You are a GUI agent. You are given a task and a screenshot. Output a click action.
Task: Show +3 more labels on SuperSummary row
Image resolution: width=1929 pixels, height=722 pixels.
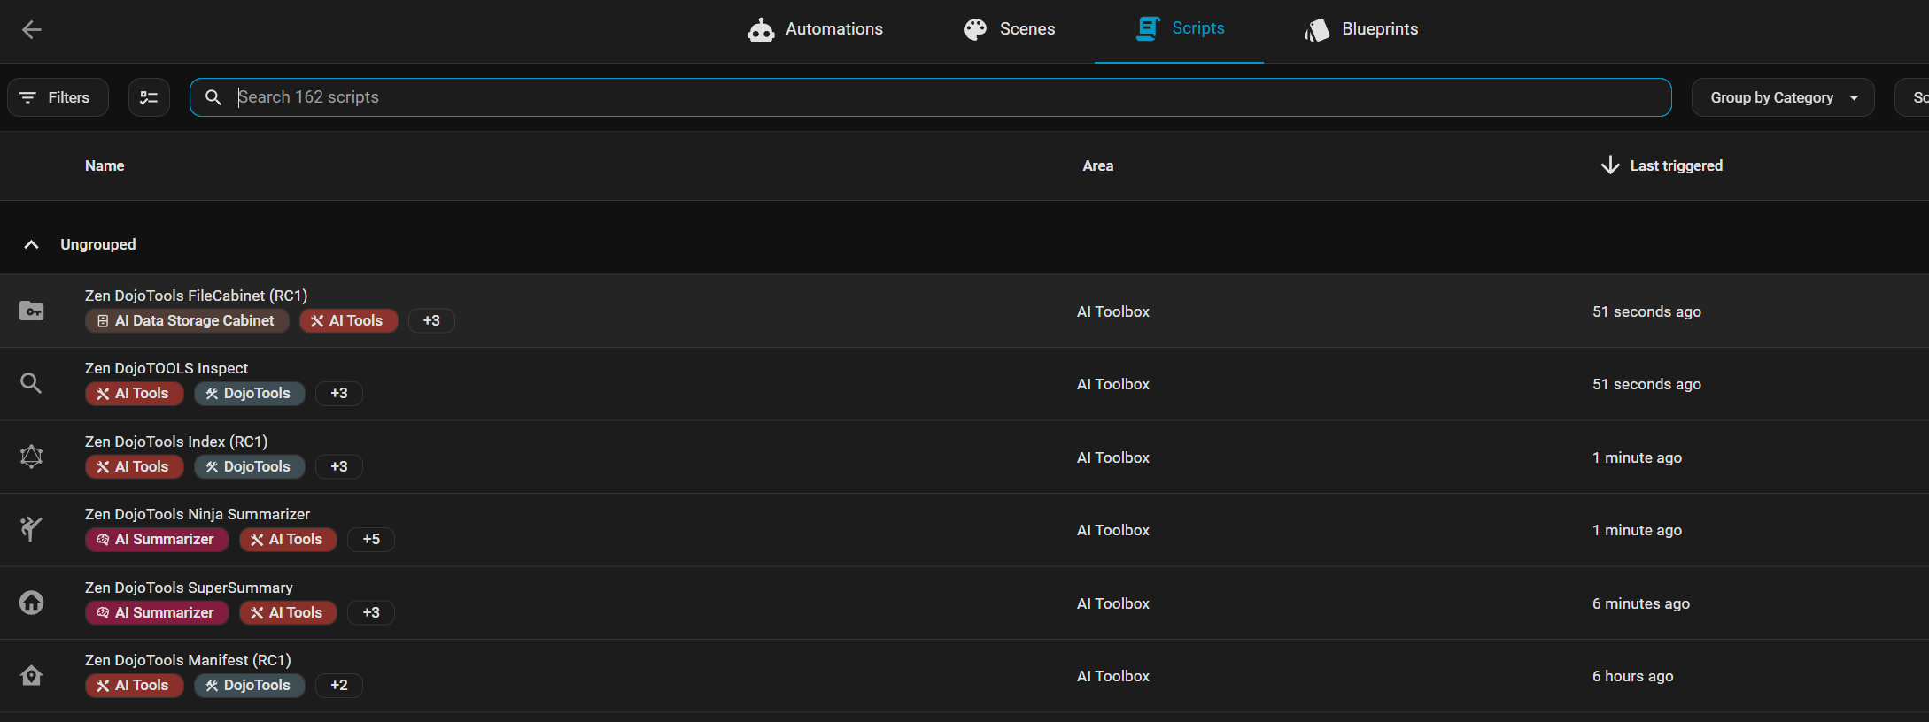click(371, 612)
